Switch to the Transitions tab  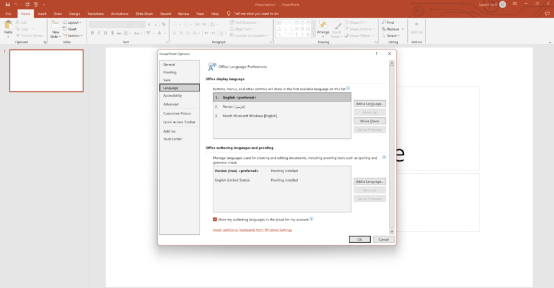coord(95,14)
